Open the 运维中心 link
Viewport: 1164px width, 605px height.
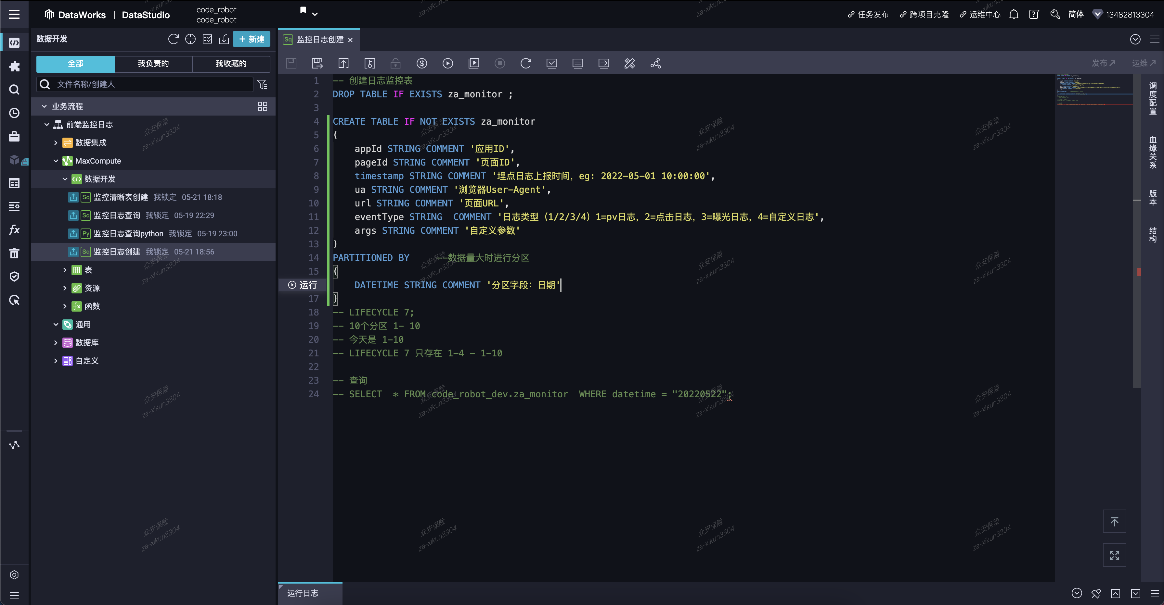(980, 15)
